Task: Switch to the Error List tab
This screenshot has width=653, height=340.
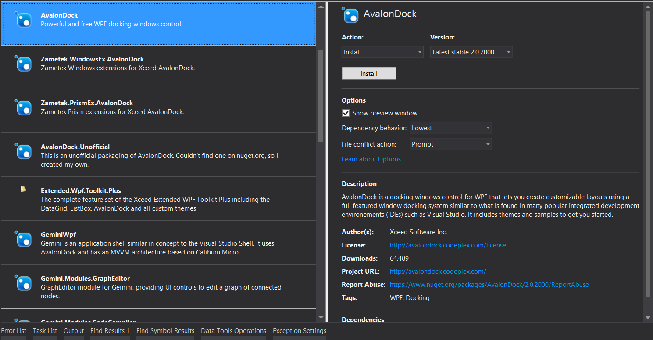Action: point(14,331)
